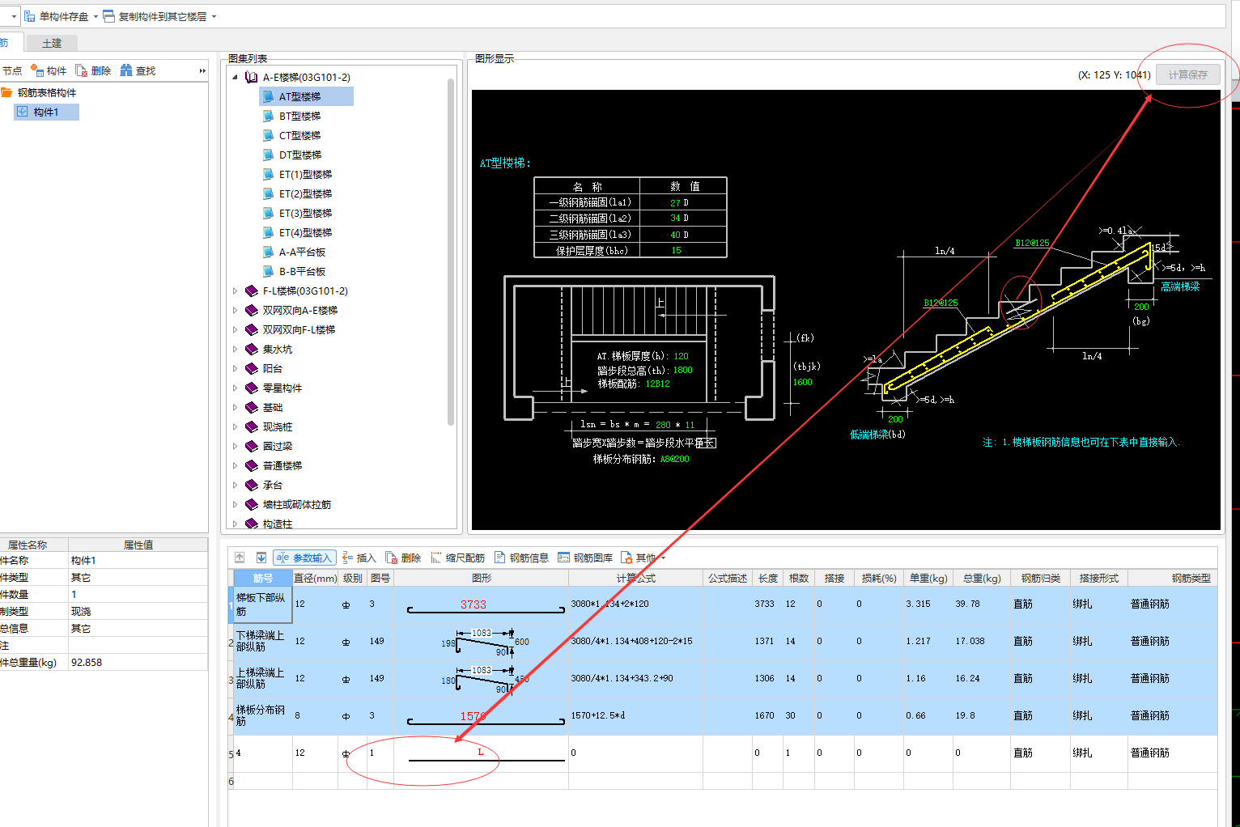Viewport: 1240px width, 827px height.
Task: Select the 梯板下部纵筋 row cell
Action: point(262,604)
